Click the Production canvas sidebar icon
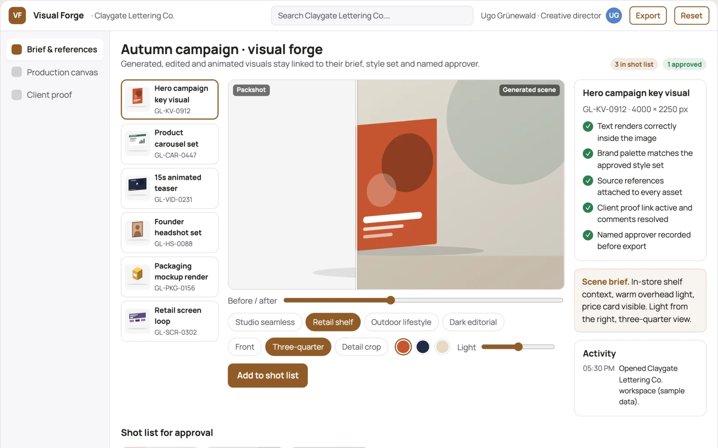This screenshot has width=718, height=448. 17,72
